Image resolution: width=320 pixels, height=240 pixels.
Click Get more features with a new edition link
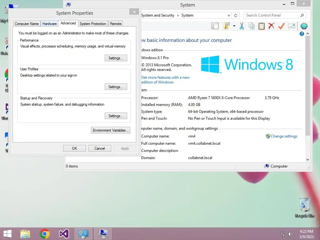tap(165, 80)
